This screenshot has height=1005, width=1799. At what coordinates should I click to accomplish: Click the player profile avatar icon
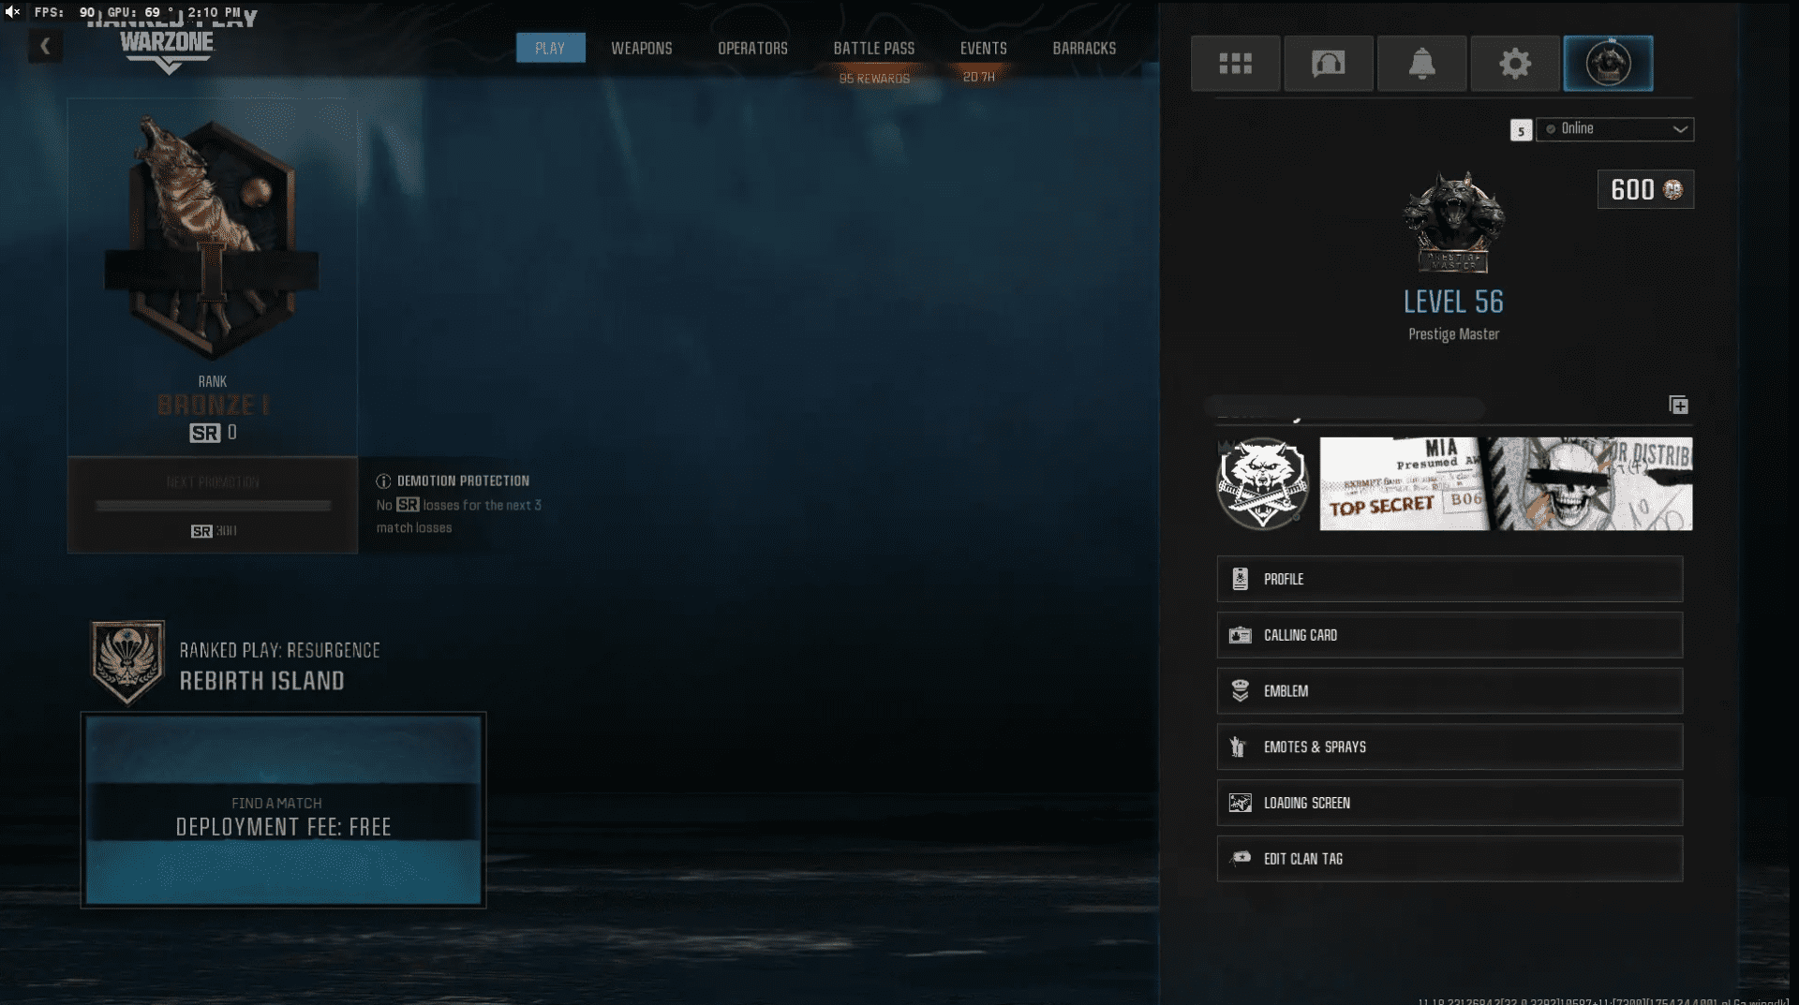[x=1608, y=64]
